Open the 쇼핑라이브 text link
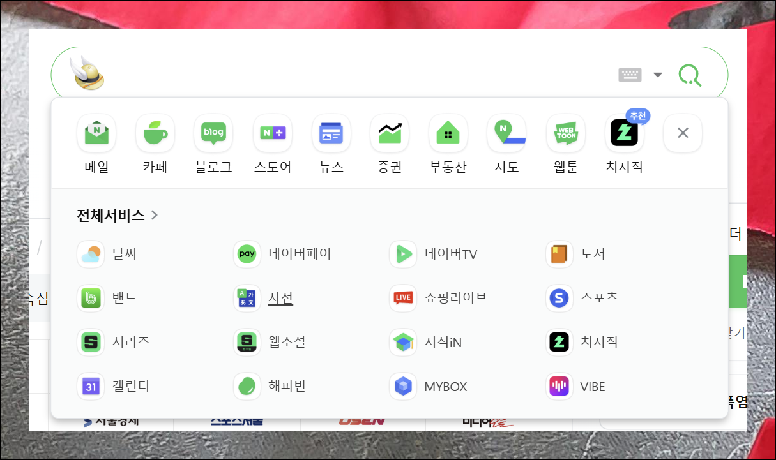This screenshot has width=776, height=460. point(456,298)
